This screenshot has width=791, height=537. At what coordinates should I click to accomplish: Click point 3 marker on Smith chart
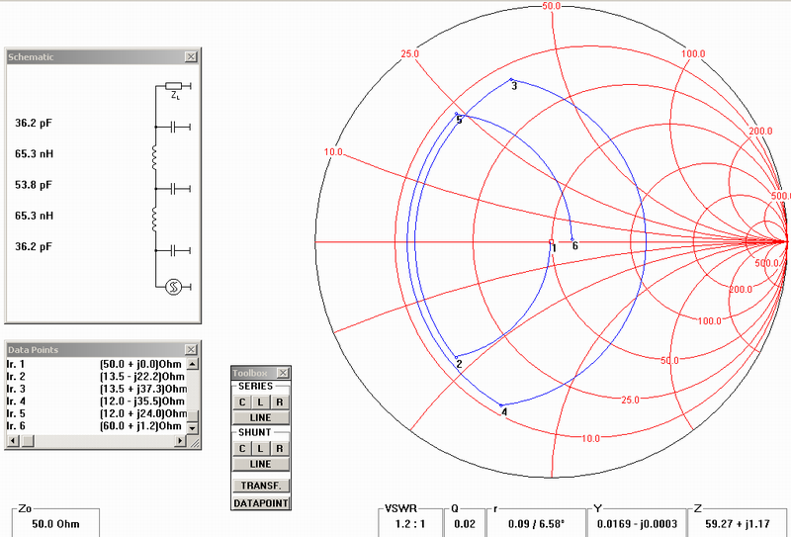(x=511, y=79)
